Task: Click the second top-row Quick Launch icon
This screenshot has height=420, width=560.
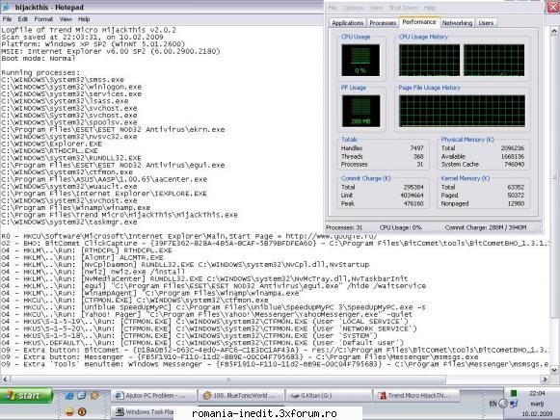Action: pos(82,395)
